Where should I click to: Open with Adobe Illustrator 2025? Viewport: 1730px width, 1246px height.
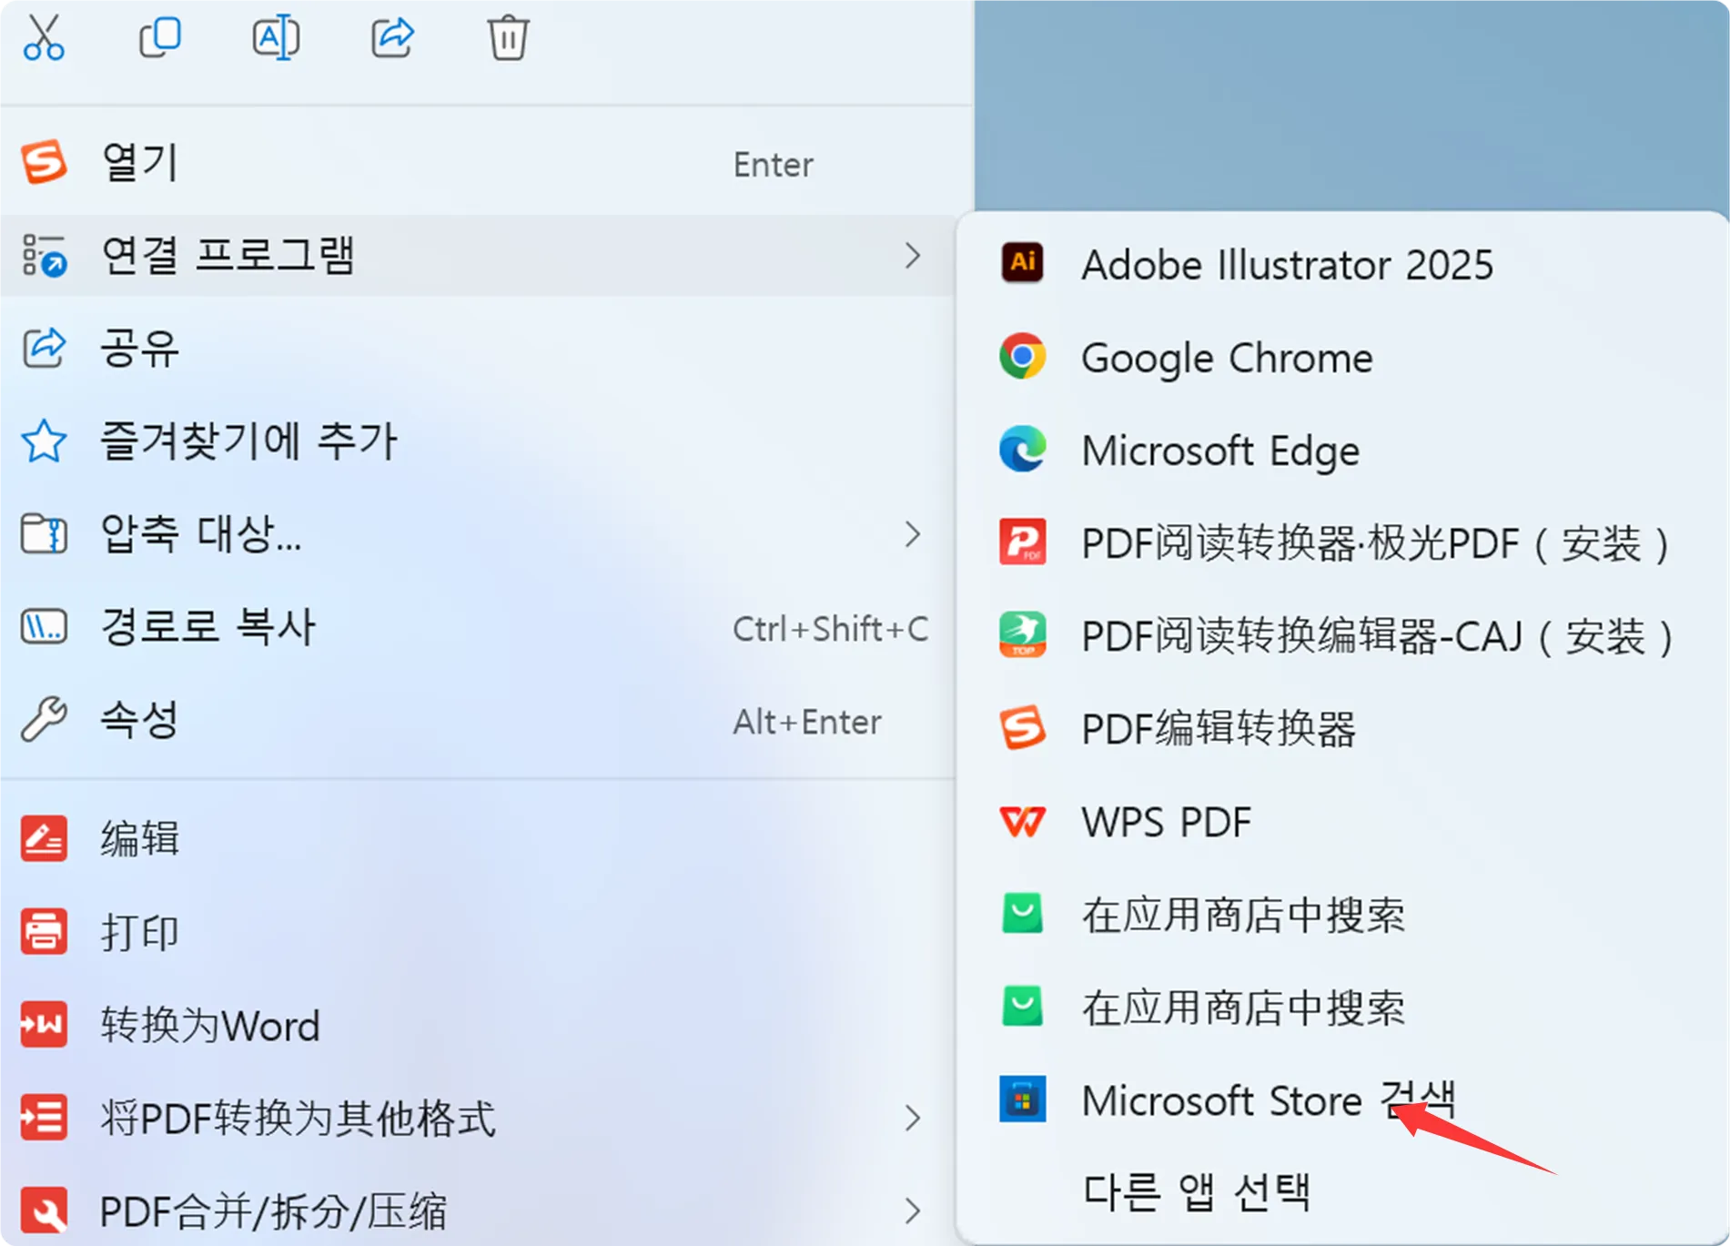click(1342, 265)
